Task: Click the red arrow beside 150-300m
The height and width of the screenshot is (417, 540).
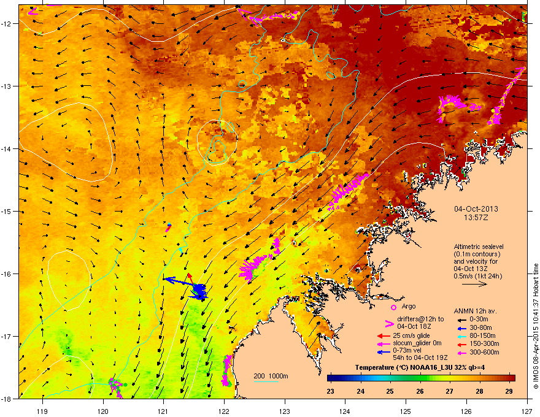Action: point(461,343)
